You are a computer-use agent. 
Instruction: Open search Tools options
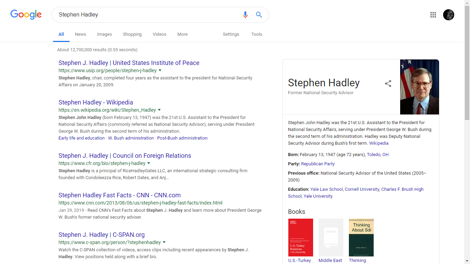point(257,34)
